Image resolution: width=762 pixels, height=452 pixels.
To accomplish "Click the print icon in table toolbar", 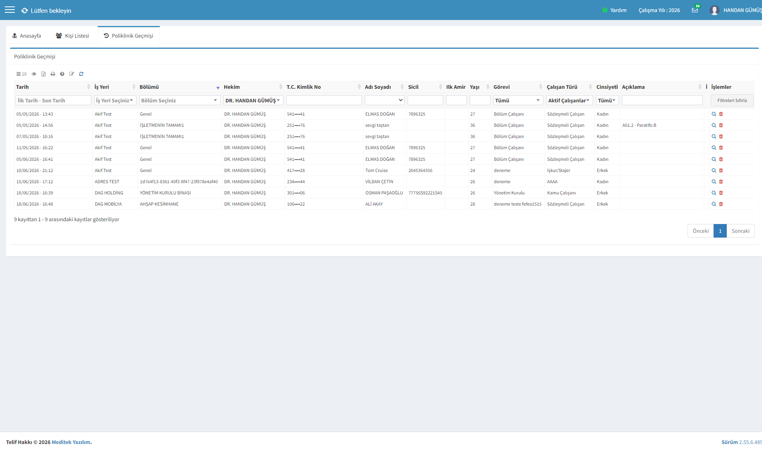I will 52,74.
